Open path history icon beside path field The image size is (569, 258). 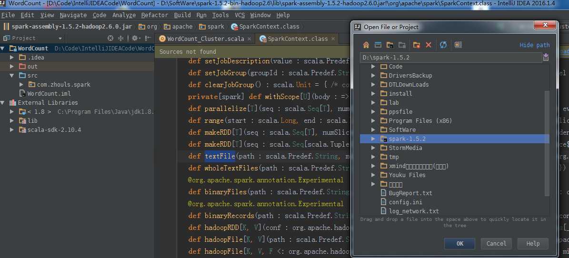[546, 57]
